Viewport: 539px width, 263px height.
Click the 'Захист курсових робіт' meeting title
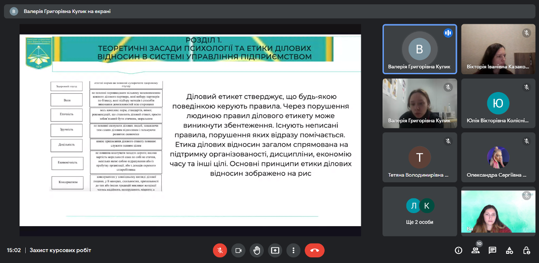[x=60, y=250]
